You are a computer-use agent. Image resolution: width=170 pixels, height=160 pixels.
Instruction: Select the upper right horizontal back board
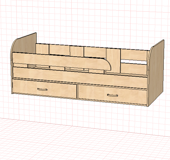pos(134,55)
